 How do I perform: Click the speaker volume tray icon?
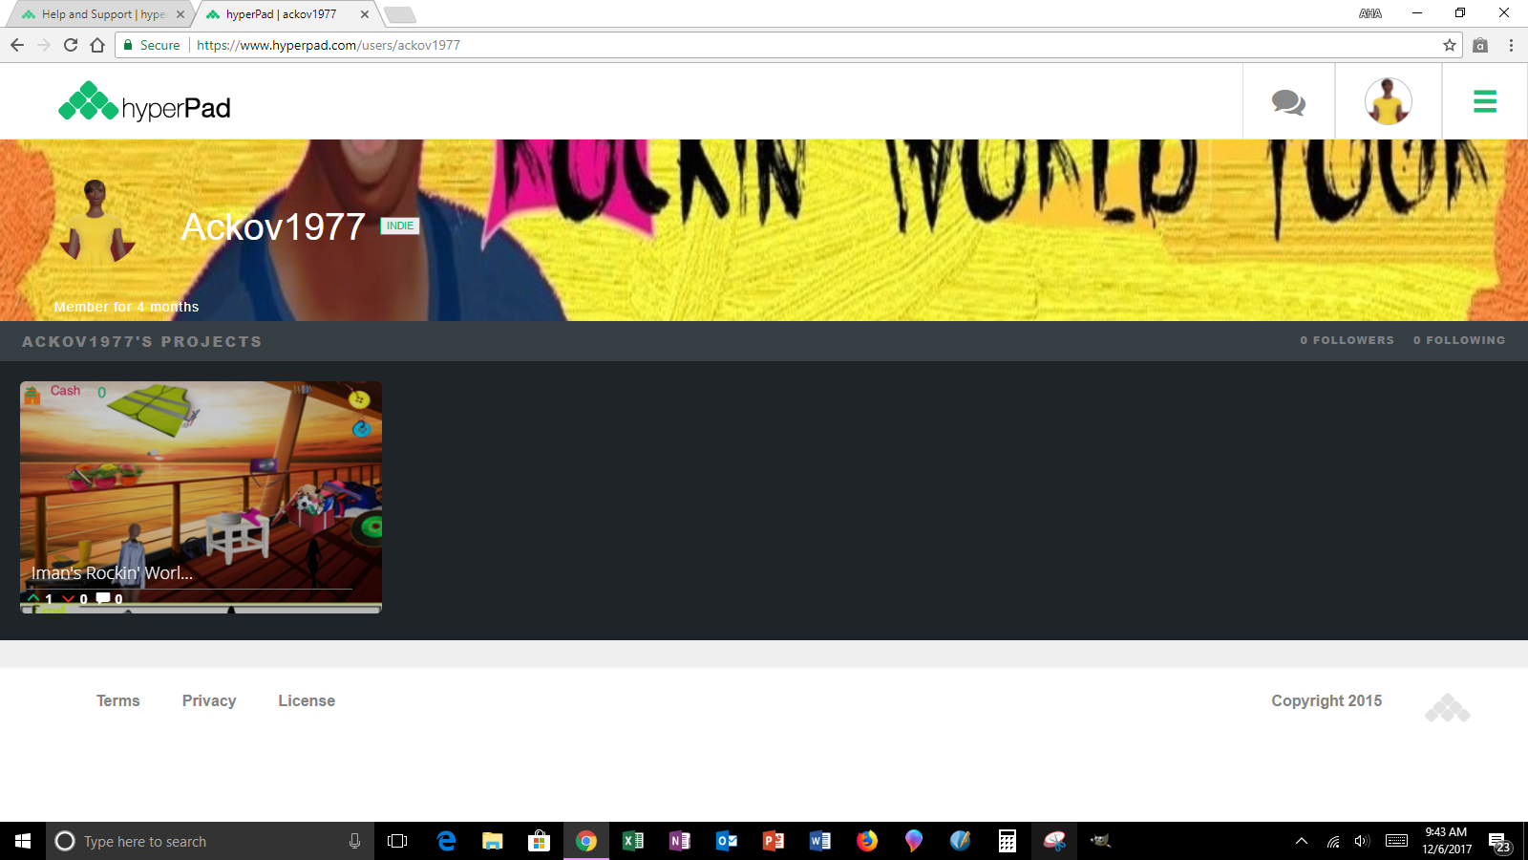tap(1360, 841)
